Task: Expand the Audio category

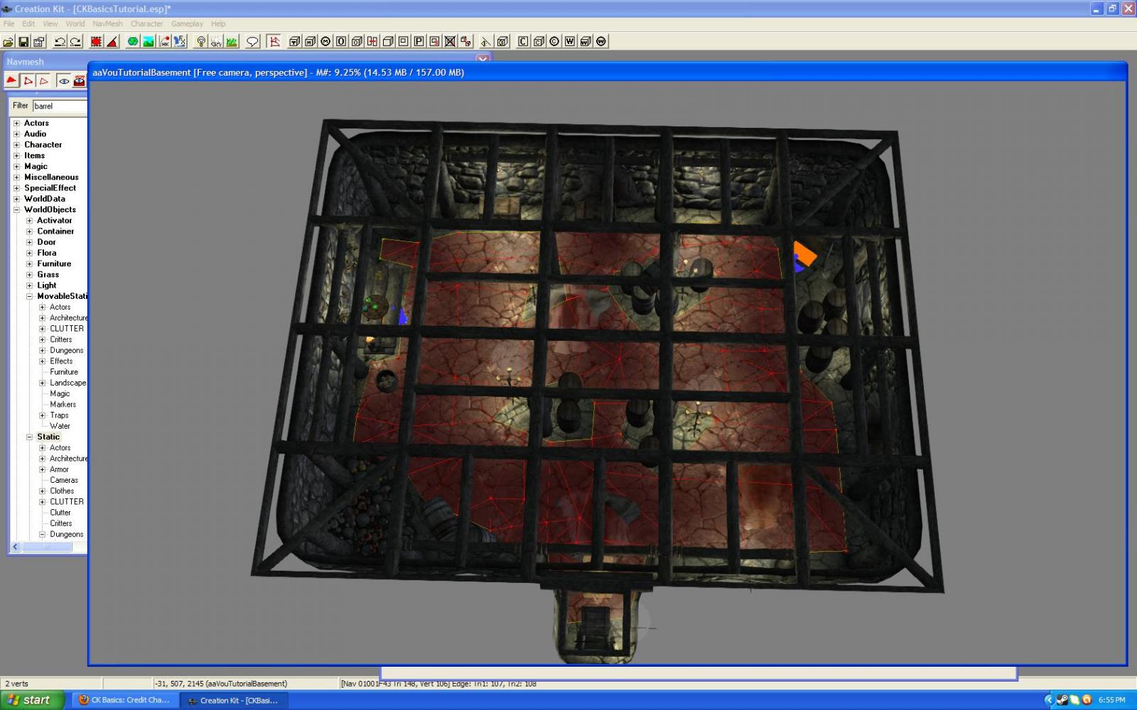Action: click(16, 134)
